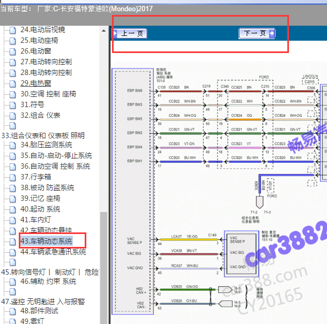The height and width of the screenshot is (324, 327).
Task: Select 48.部件测试 entry
Action: (x=39, y=311)
